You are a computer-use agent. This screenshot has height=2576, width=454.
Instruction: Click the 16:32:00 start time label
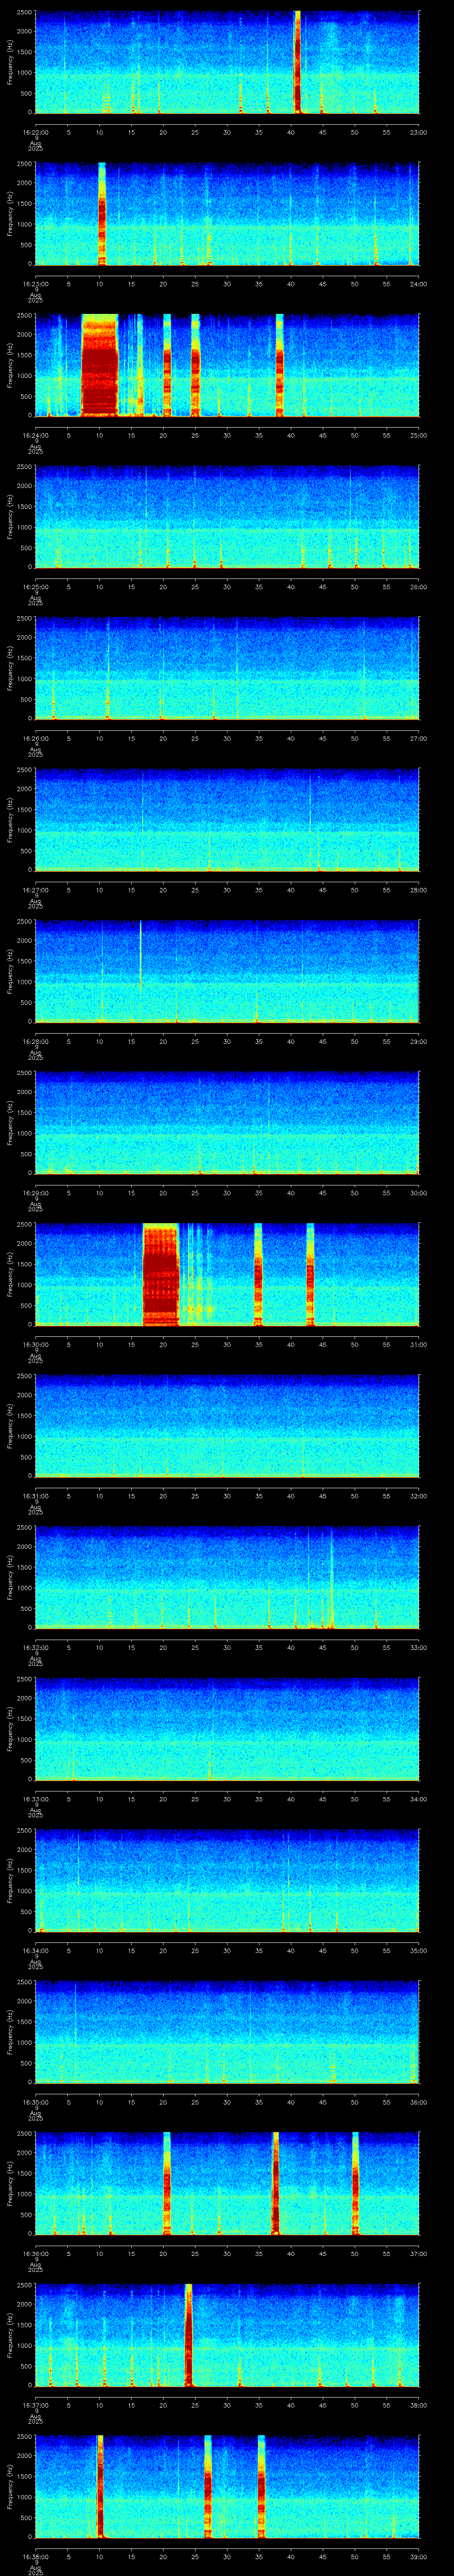35,1647
